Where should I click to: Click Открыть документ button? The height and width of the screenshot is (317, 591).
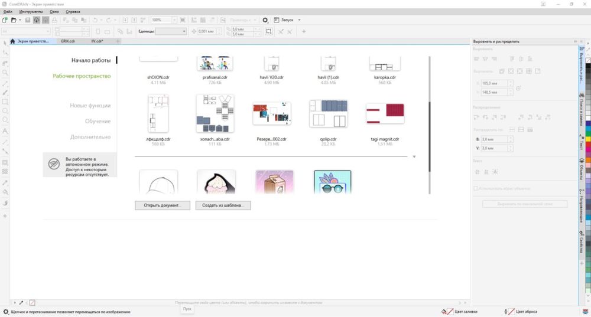coord(163,205)
